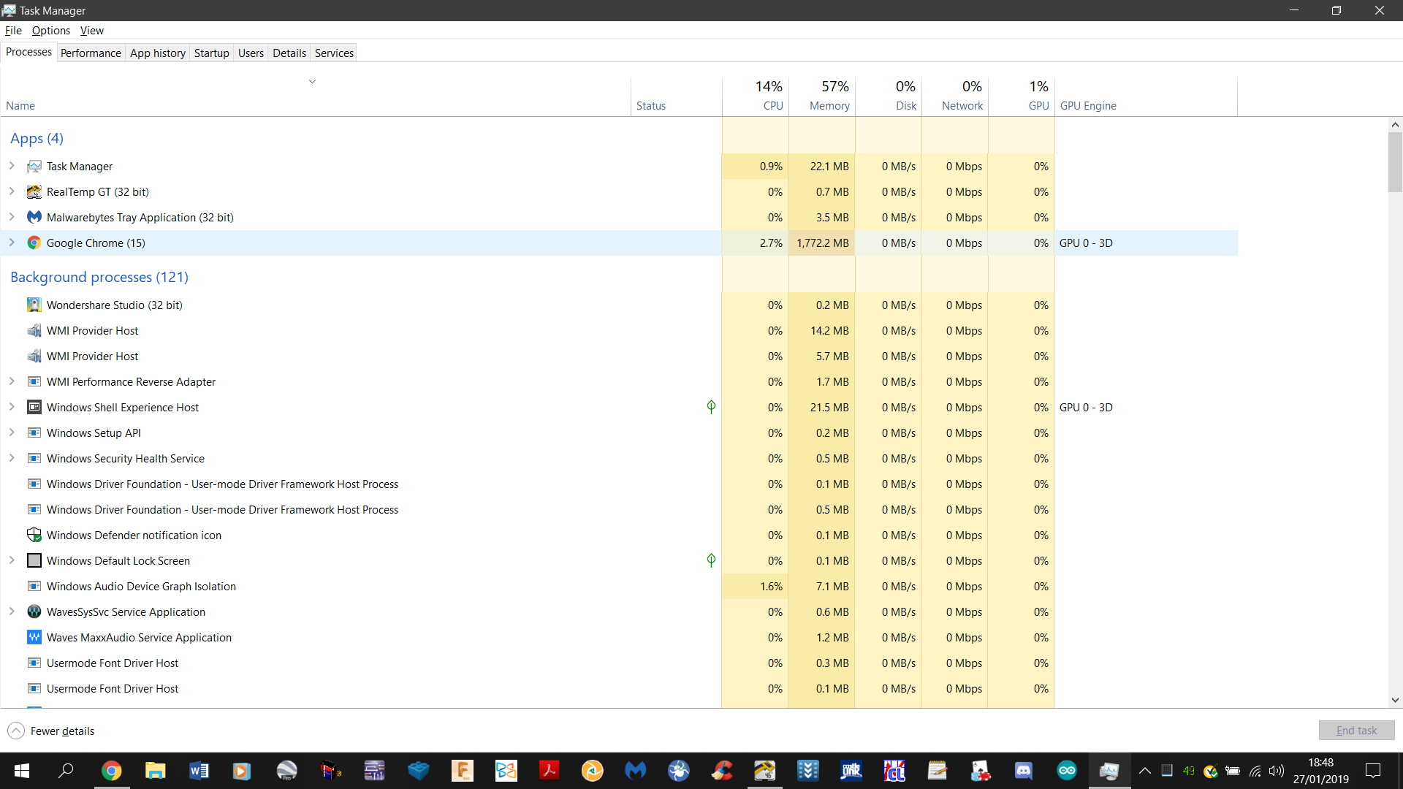The image size is (1403, 789).
Task: Open the File menu
Action: tap(13, 31)
